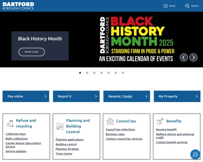Viewport: 203px width, 162px height.
Task: Open the Request / Apply label
Action: click(120, 97)
